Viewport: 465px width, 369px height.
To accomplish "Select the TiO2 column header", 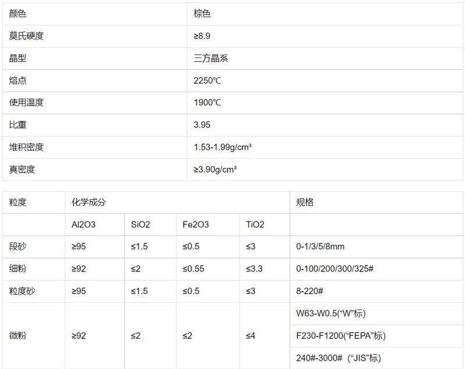I will [255, 224].
